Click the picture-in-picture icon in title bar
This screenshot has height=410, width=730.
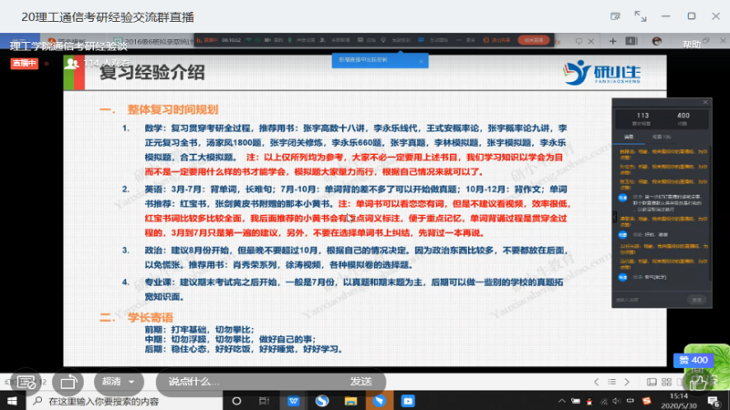(616, 15)
